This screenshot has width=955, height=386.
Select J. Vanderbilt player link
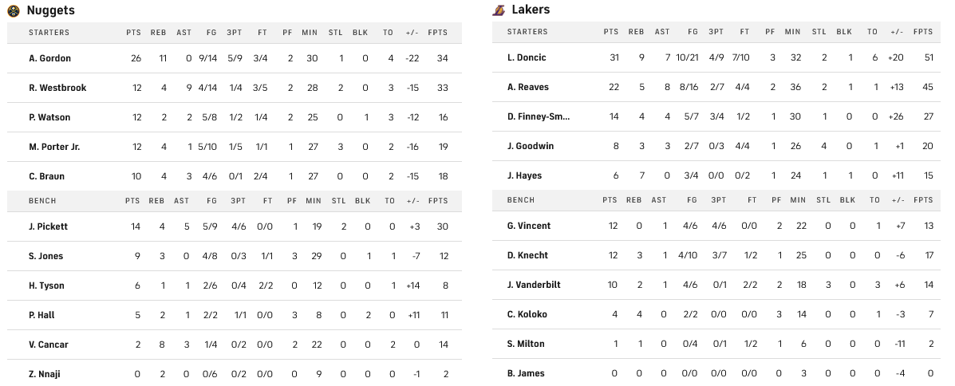click(534, 285)
